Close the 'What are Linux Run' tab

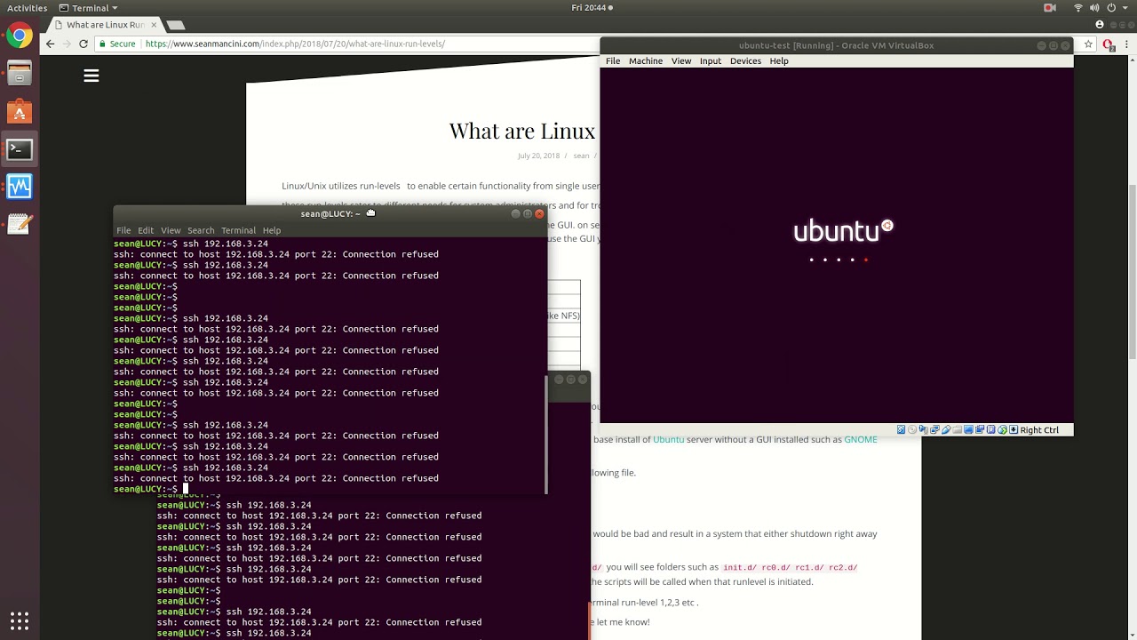coord(154,25)
